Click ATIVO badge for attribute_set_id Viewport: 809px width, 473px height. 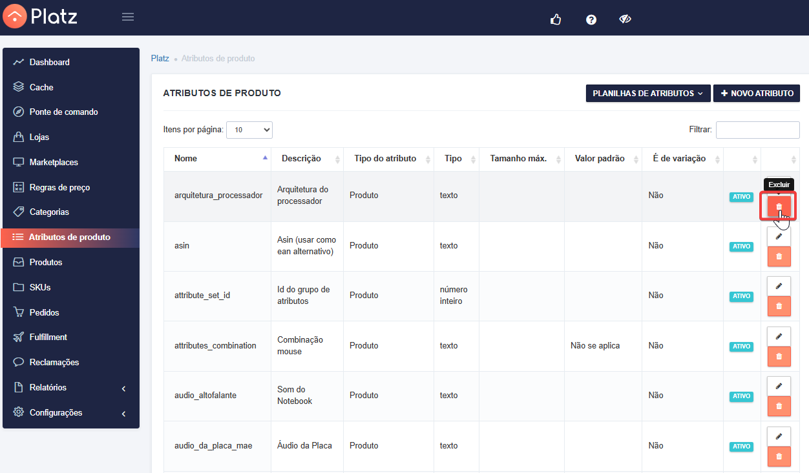pos(741,296)
